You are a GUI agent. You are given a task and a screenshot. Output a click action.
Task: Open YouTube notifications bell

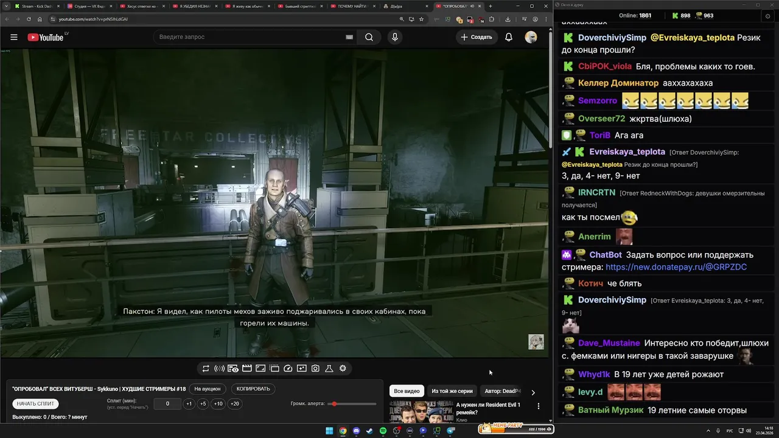coord(509,37)
